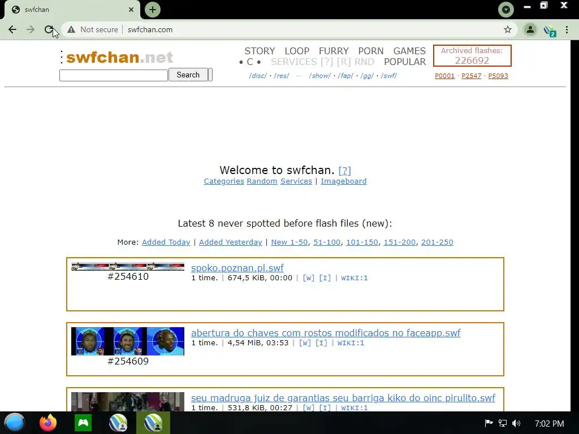This screenshot has height=434, width=579.
Task: Click the [W] link for spoko.poznan.pl.swf
Action: (308, 278)
